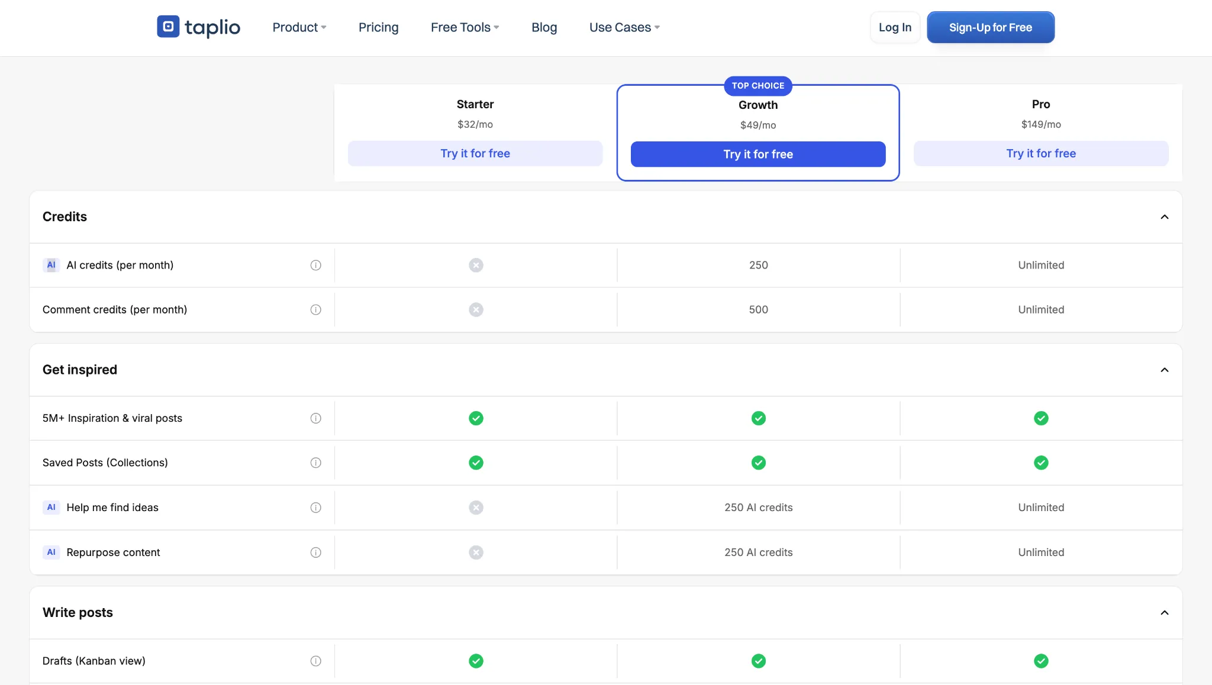Viewport: 1212px width, 685px height.
Task: Try the Starter plan for free
Action: point(475,153)
